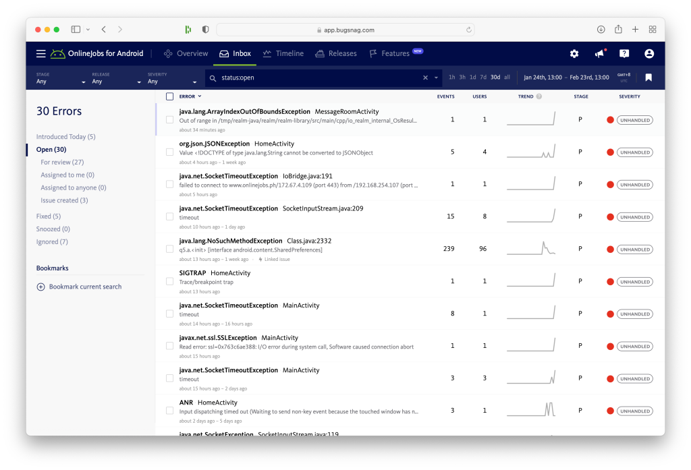Open the help question mark icon
Image resolution: width=691 pixels, height=470 pixels.
tap(624, 54)
